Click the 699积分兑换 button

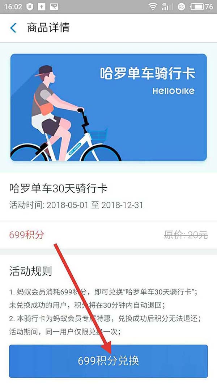click(x=109, y=361)
